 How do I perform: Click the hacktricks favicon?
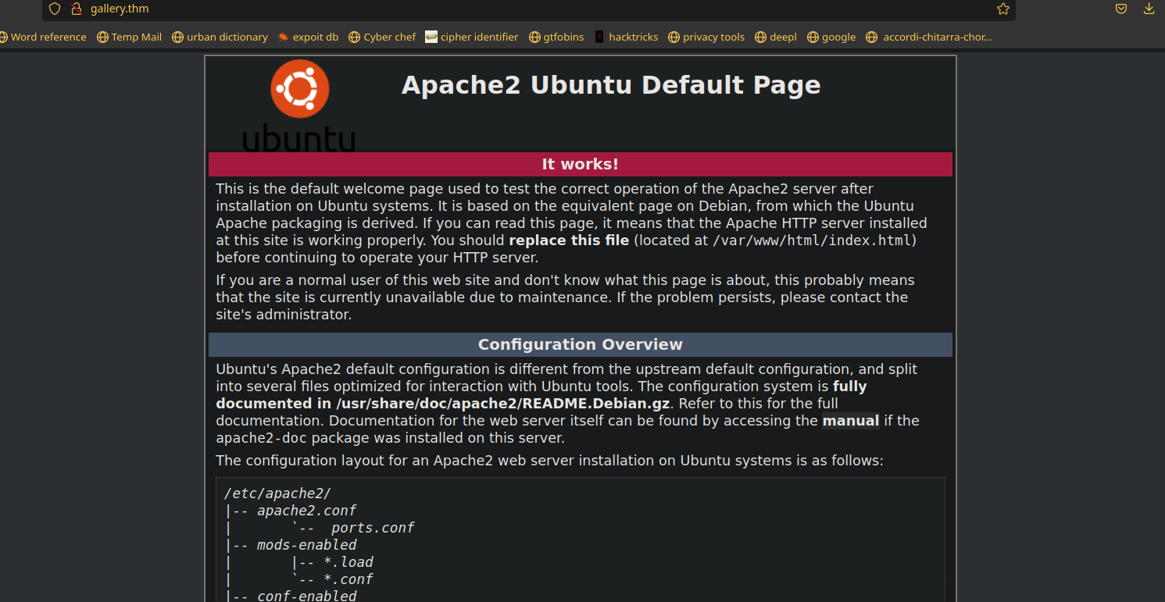[599, 37]
